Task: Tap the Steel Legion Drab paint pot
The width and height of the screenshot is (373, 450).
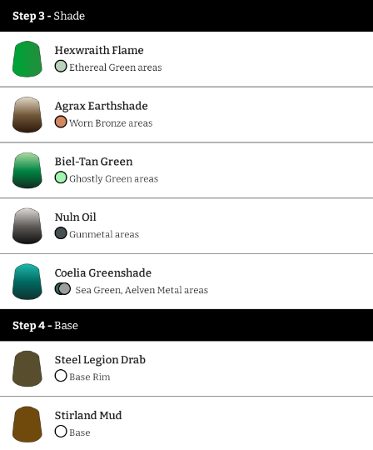Action: click(27, 368)
